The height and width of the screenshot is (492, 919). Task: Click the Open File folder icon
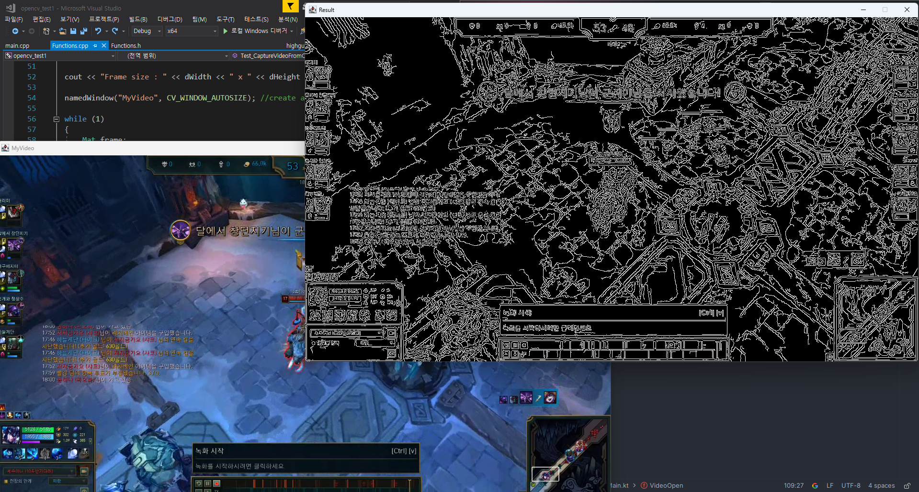[x=62, y=31]
